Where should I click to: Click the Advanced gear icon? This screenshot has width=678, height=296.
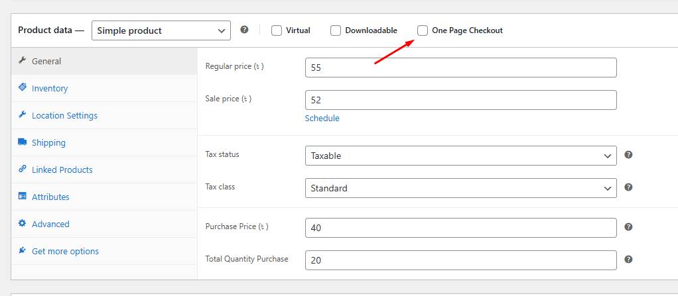pyautogui.click(x=22, y=224)
